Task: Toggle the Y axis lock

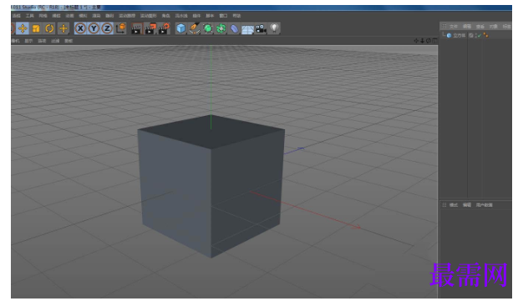Action: coord(94,28)
